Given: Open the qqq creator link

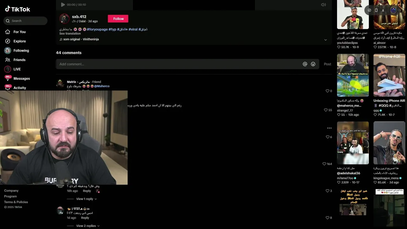Looking at the screenshot, I should click(x=376, y=111).
